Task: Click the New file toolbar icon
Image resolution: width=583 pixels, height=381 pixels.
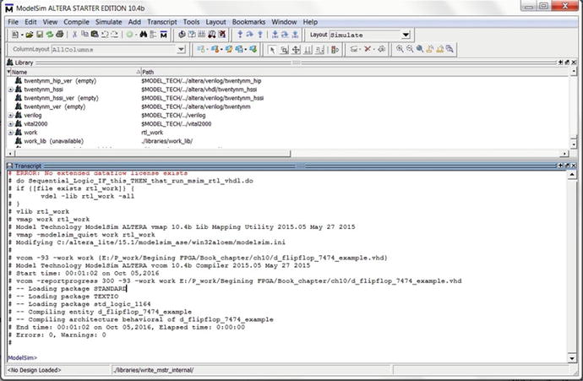Action: [15, 35]
